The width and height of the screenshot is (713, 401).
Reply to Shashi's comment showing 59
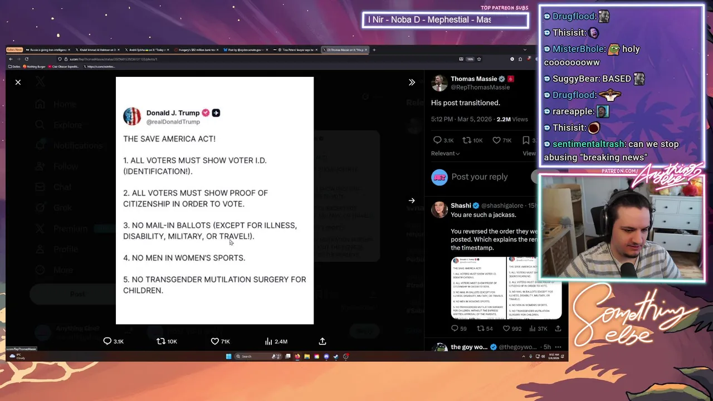tap(455, 329)
